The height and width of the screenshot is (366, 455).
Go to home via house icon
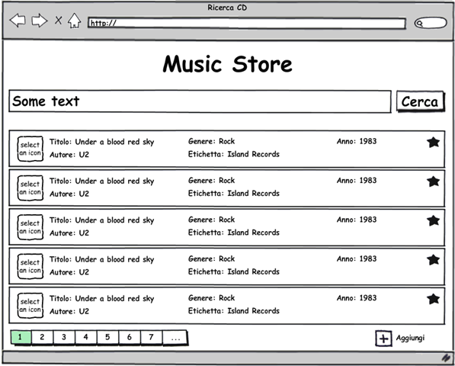(74, 21)
